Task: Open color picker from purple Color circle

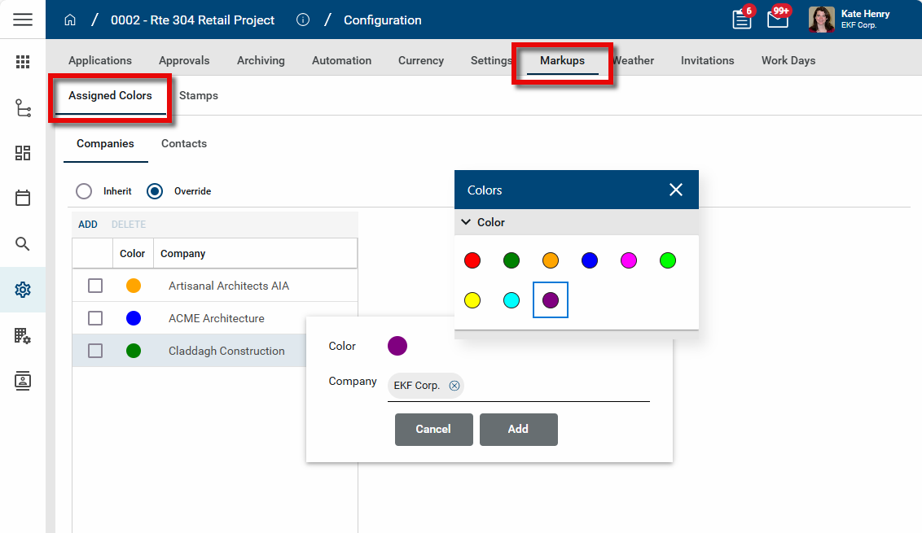Action: pos(397,346)
